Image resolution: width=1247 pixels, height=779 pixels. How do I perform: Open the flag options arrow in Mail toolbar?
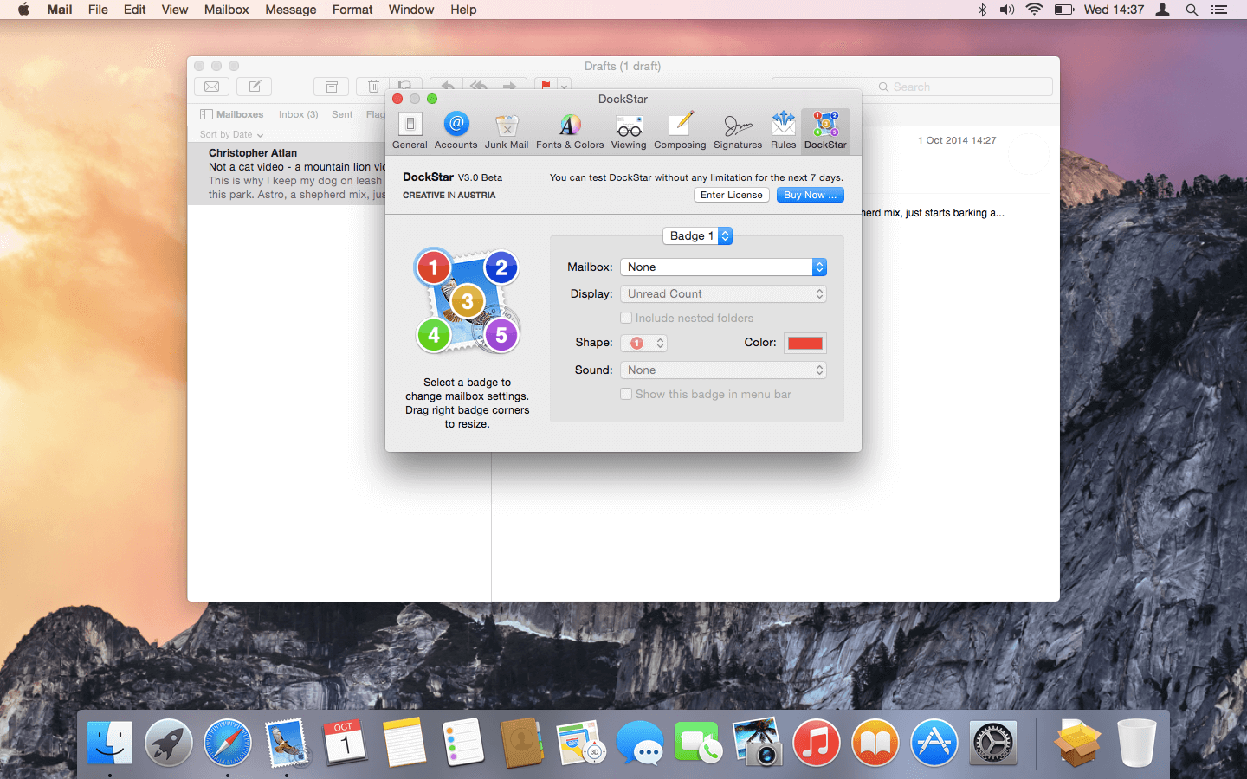564,86
